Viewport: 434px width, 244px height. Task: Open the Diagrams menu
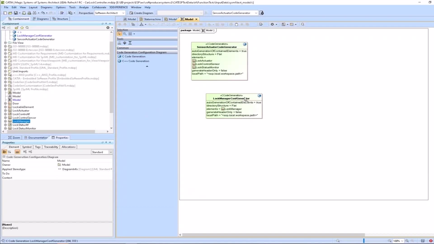(47, 8)
